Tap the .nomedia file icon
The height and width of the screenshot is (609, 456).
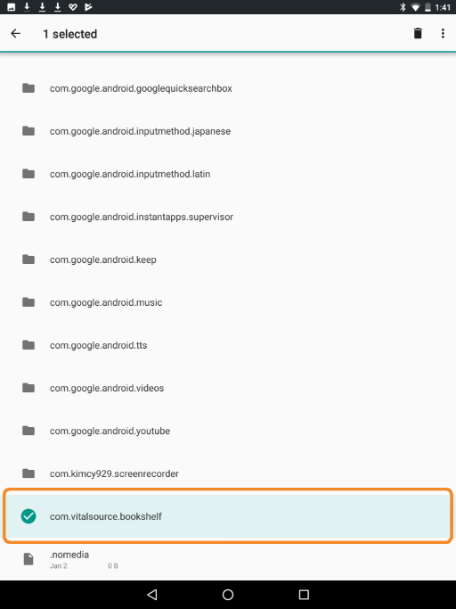click(x=28, y=559)
